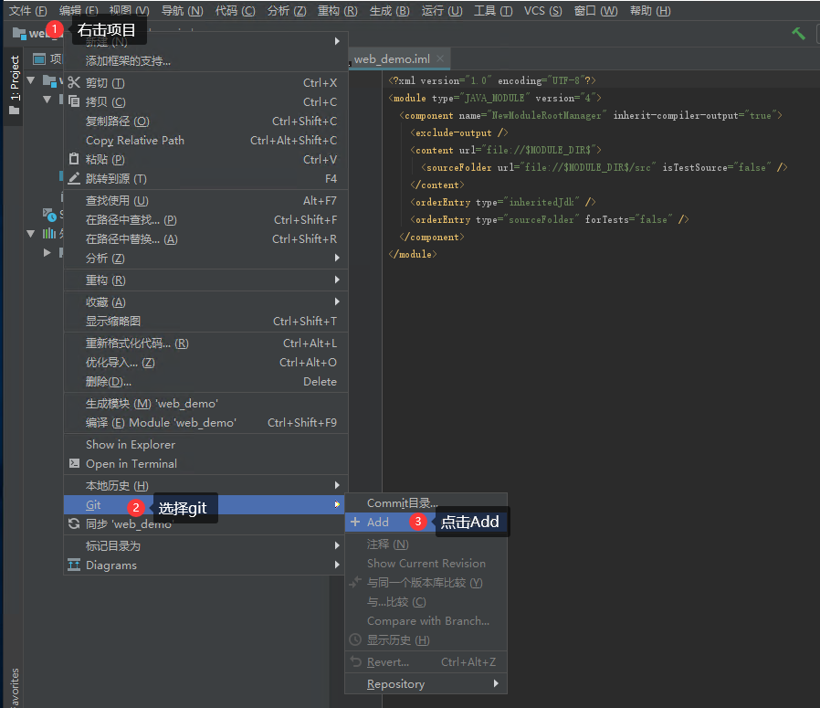The image size is (820, 708).
Task: Click the pencil icon for 跳转到源
Action: (74, 178)
